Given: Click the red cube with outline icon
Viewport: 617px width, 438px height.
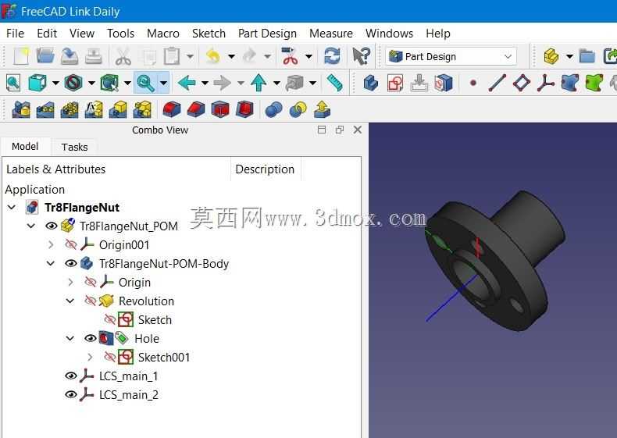Looking at the screenshot, I should click(x=220, y=109).
